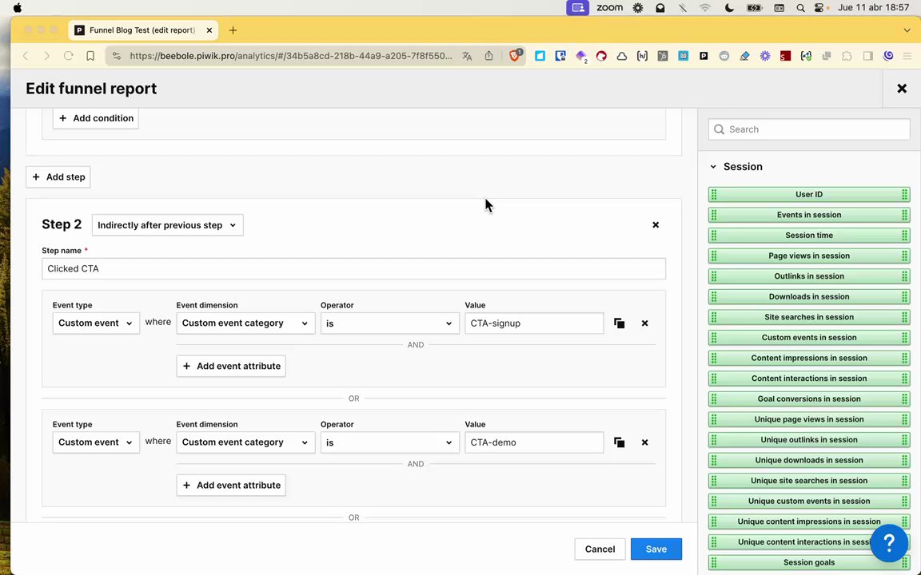The image size is (921, 575).
Task: Click the Add step button
Action: (x=58, y=177)
